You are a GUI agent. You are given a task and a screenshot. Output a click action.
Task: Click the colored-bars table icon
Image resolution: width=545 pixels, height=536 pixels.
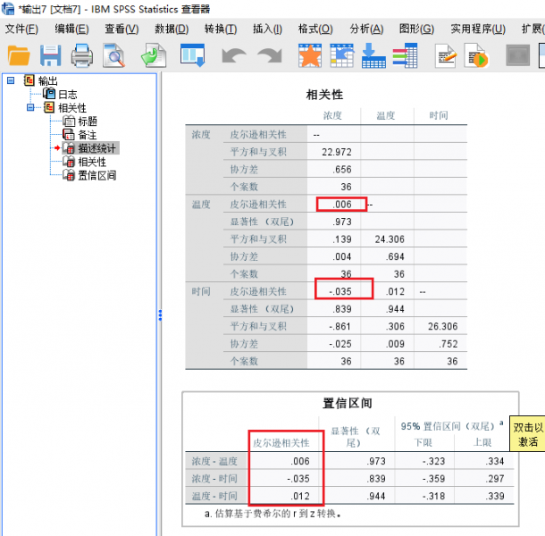coord(405,55)
